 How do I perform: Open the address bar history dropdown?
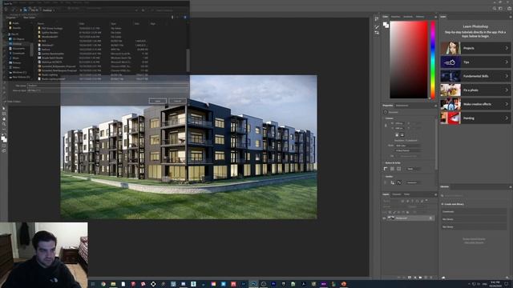click(136, 10)
